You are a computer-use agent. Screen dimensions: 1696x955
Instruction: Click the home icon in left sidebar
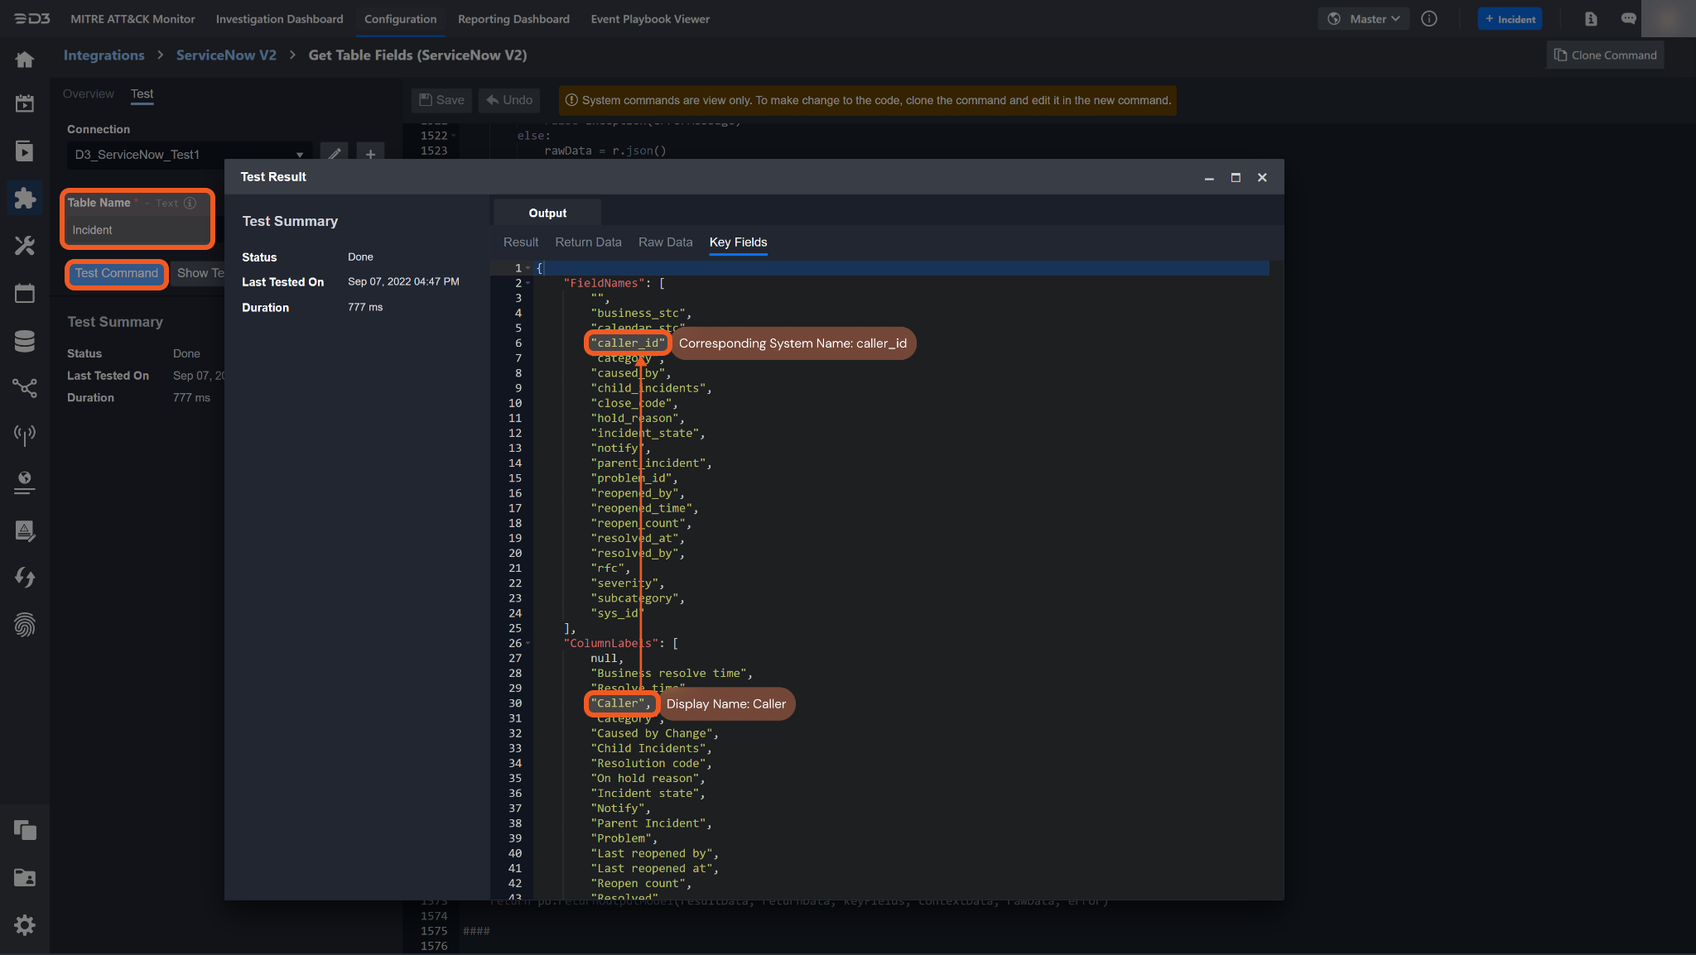click(x=25, y=60)
